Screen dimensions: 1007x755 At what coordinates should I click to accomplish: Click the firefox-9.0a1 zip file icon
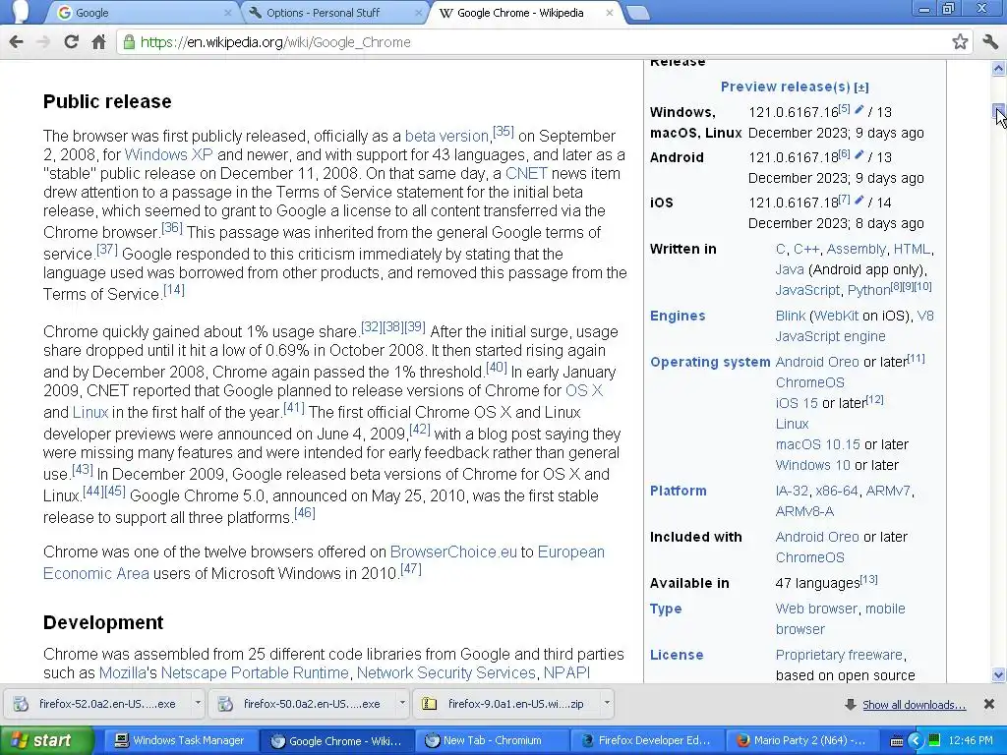coord(429,704)
